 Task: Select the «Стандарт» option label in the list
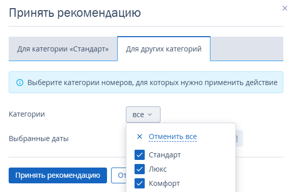[x=165, y=155]
